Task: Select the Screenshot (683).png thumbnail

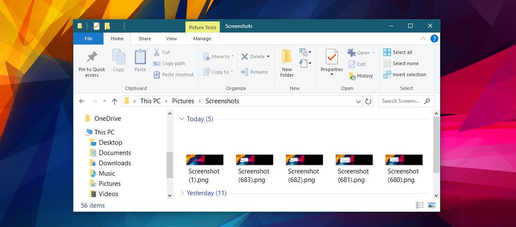Action: 255,160
